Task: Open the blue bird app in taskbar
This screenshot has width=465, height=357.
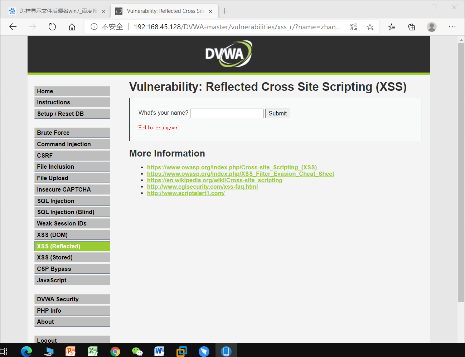Action: tap(204, 352)
